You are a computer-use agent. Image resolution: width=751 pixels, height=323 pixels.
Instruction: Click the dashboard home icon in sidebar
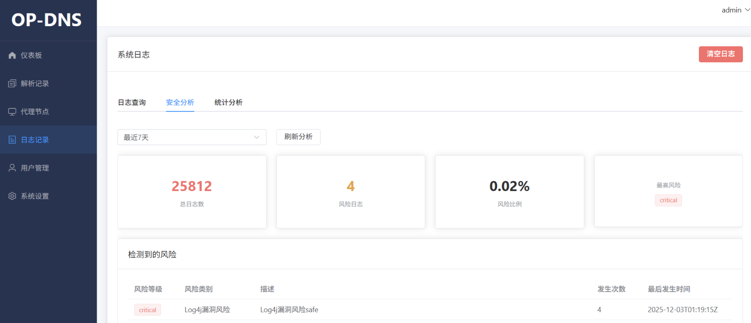coord(12,55)
